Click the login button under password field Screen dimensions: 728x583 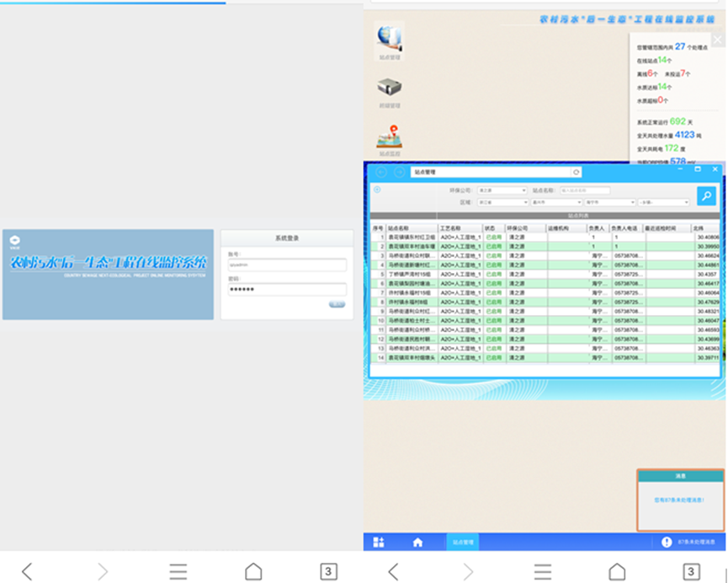point(337,304)
